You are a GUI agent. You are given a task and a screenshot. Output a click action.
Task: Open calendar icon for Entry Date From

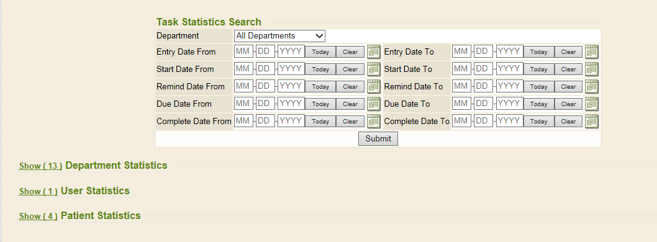point(374,52)
